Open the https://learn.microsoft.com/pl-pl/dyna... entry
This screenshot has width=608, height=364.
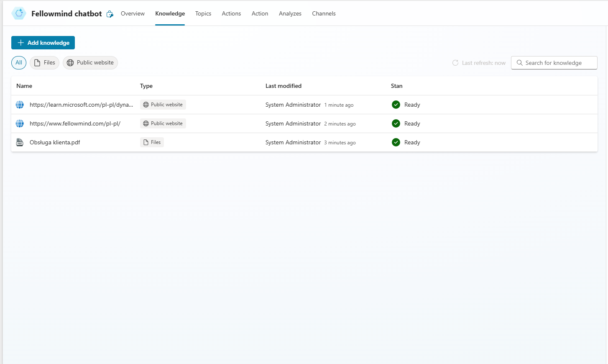pos(82,105)
